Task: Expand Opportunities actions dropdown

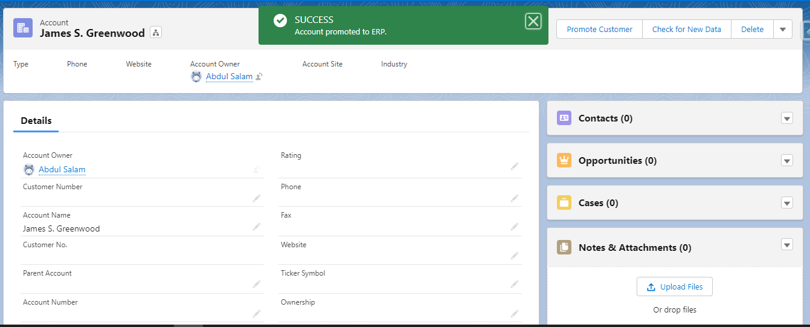Action: pos(787,160)
